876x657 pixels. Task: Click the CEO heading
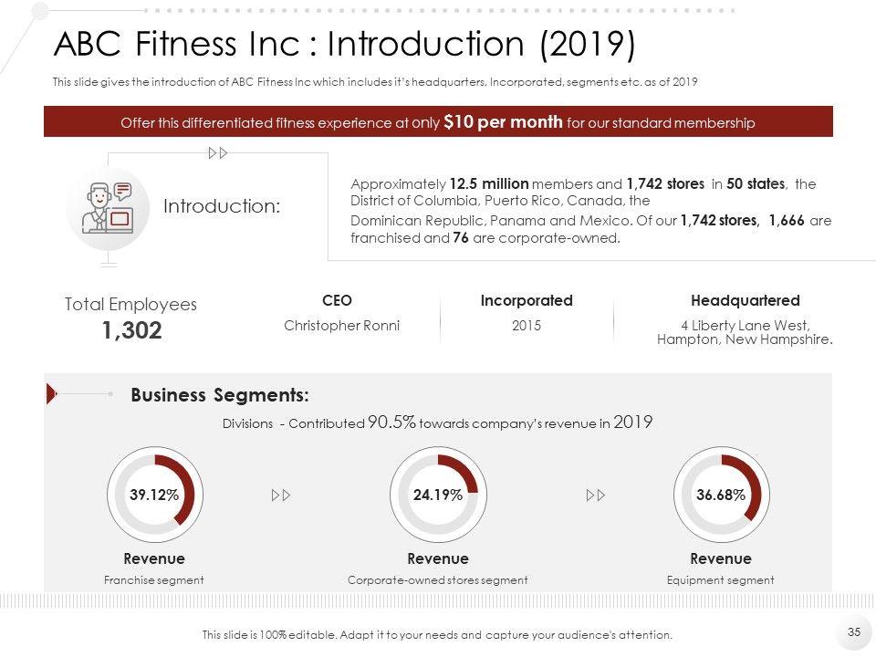(338, 300)
